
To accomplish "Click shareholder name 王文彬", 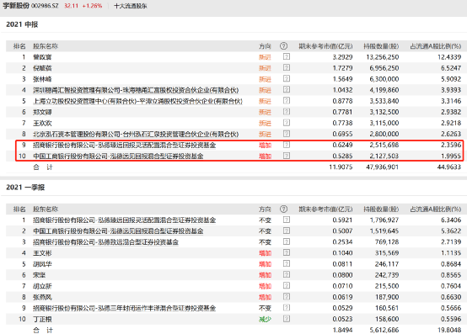I will [42, 253].
